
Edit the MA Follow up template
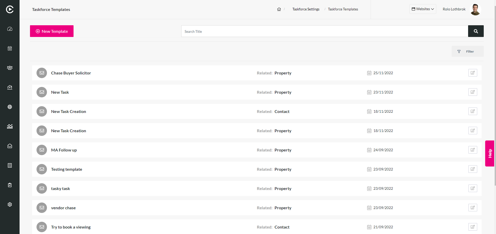[473, 150]
